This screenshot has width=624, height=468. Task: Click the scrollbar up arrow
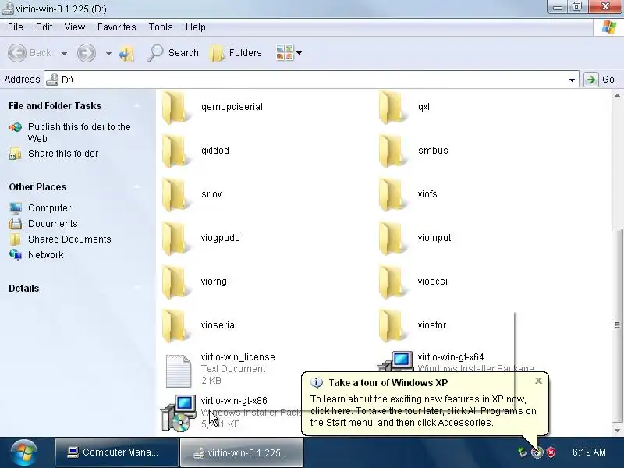[617, 95]
